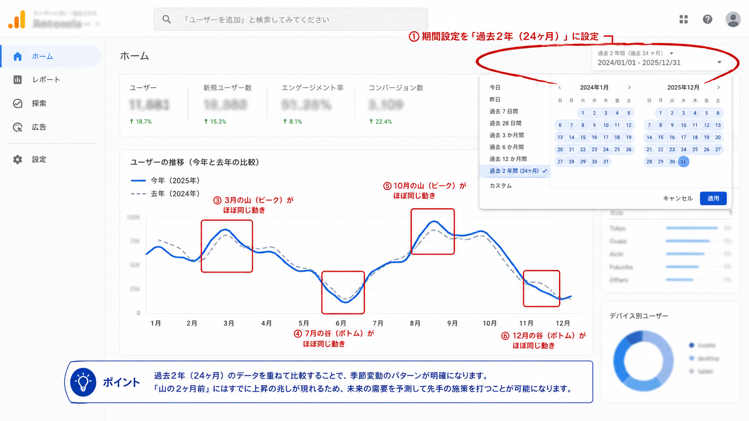Open the apps grid icon in the header
749x421 pixels.
pyautogui.click(x=684, y=19)
